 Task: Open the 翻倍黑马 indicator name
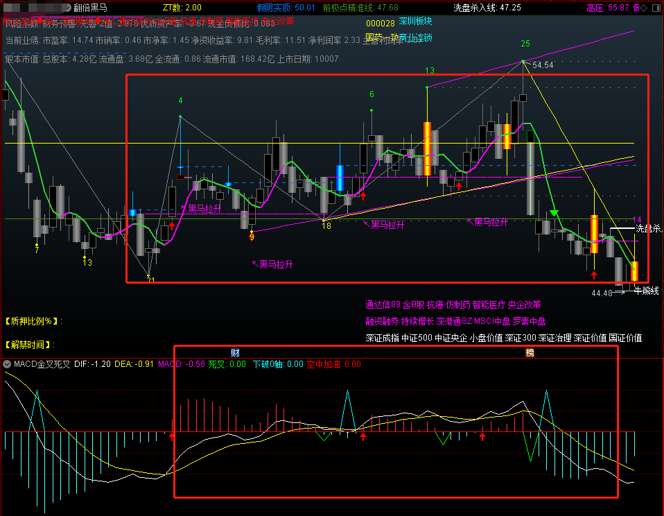click(x=90, y=8)
